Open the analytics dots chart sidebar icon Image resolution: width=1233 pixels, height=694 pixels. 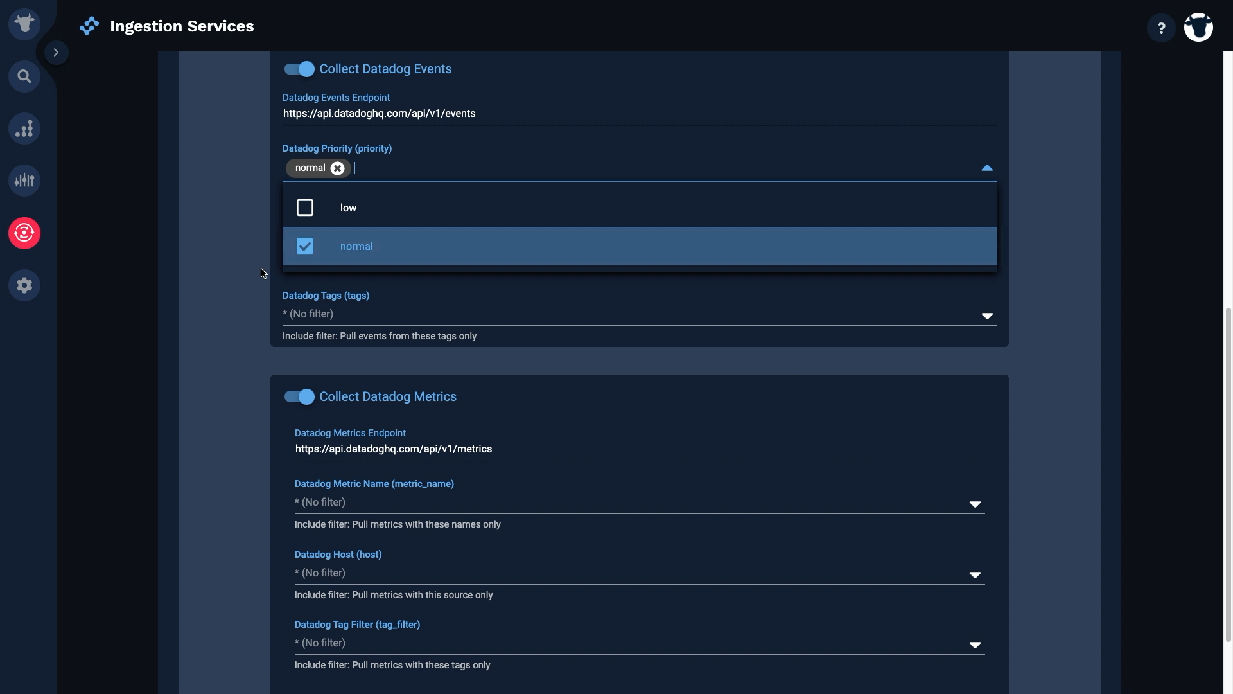24,129
